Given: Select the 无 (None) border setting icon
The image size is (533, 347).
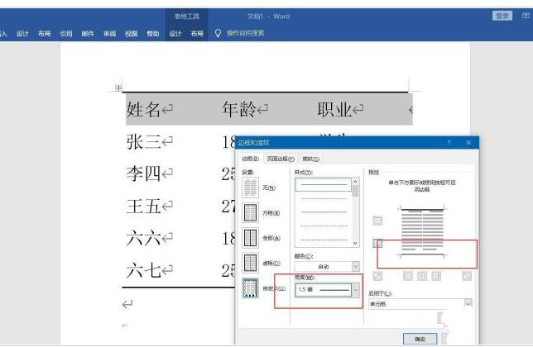Looking at the screenshot, I should point(250,186).
